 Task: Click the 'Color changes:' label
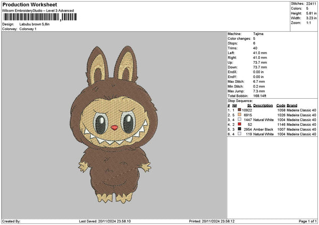[239, 39]
